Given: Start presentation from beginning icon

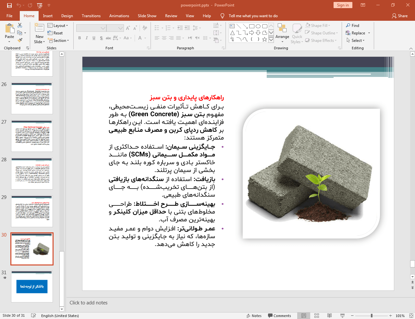Looking at the screenshot, I should 40,5.
